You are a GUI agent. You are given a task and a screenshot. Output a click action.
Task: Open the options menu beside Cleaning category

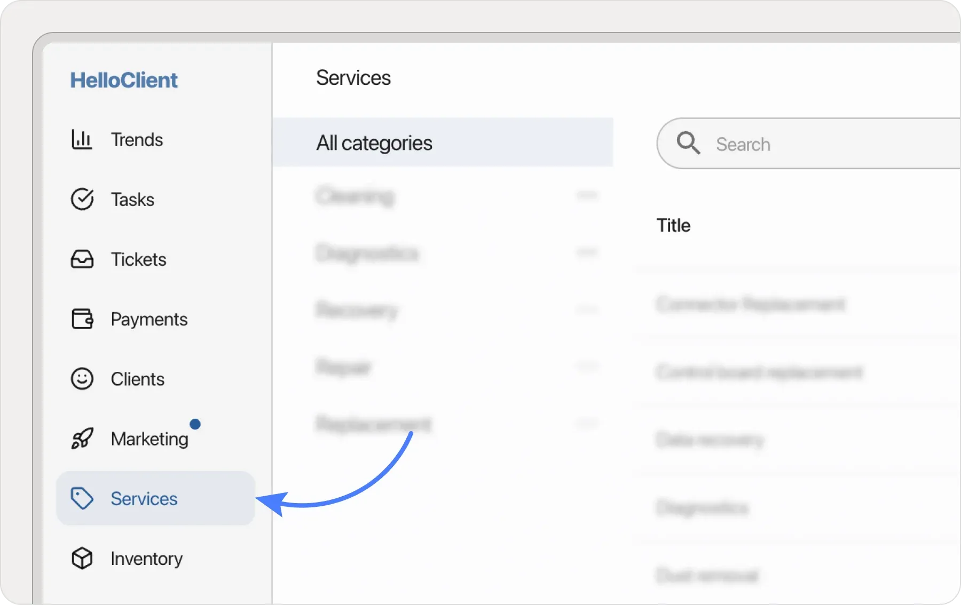click(587, 195)
